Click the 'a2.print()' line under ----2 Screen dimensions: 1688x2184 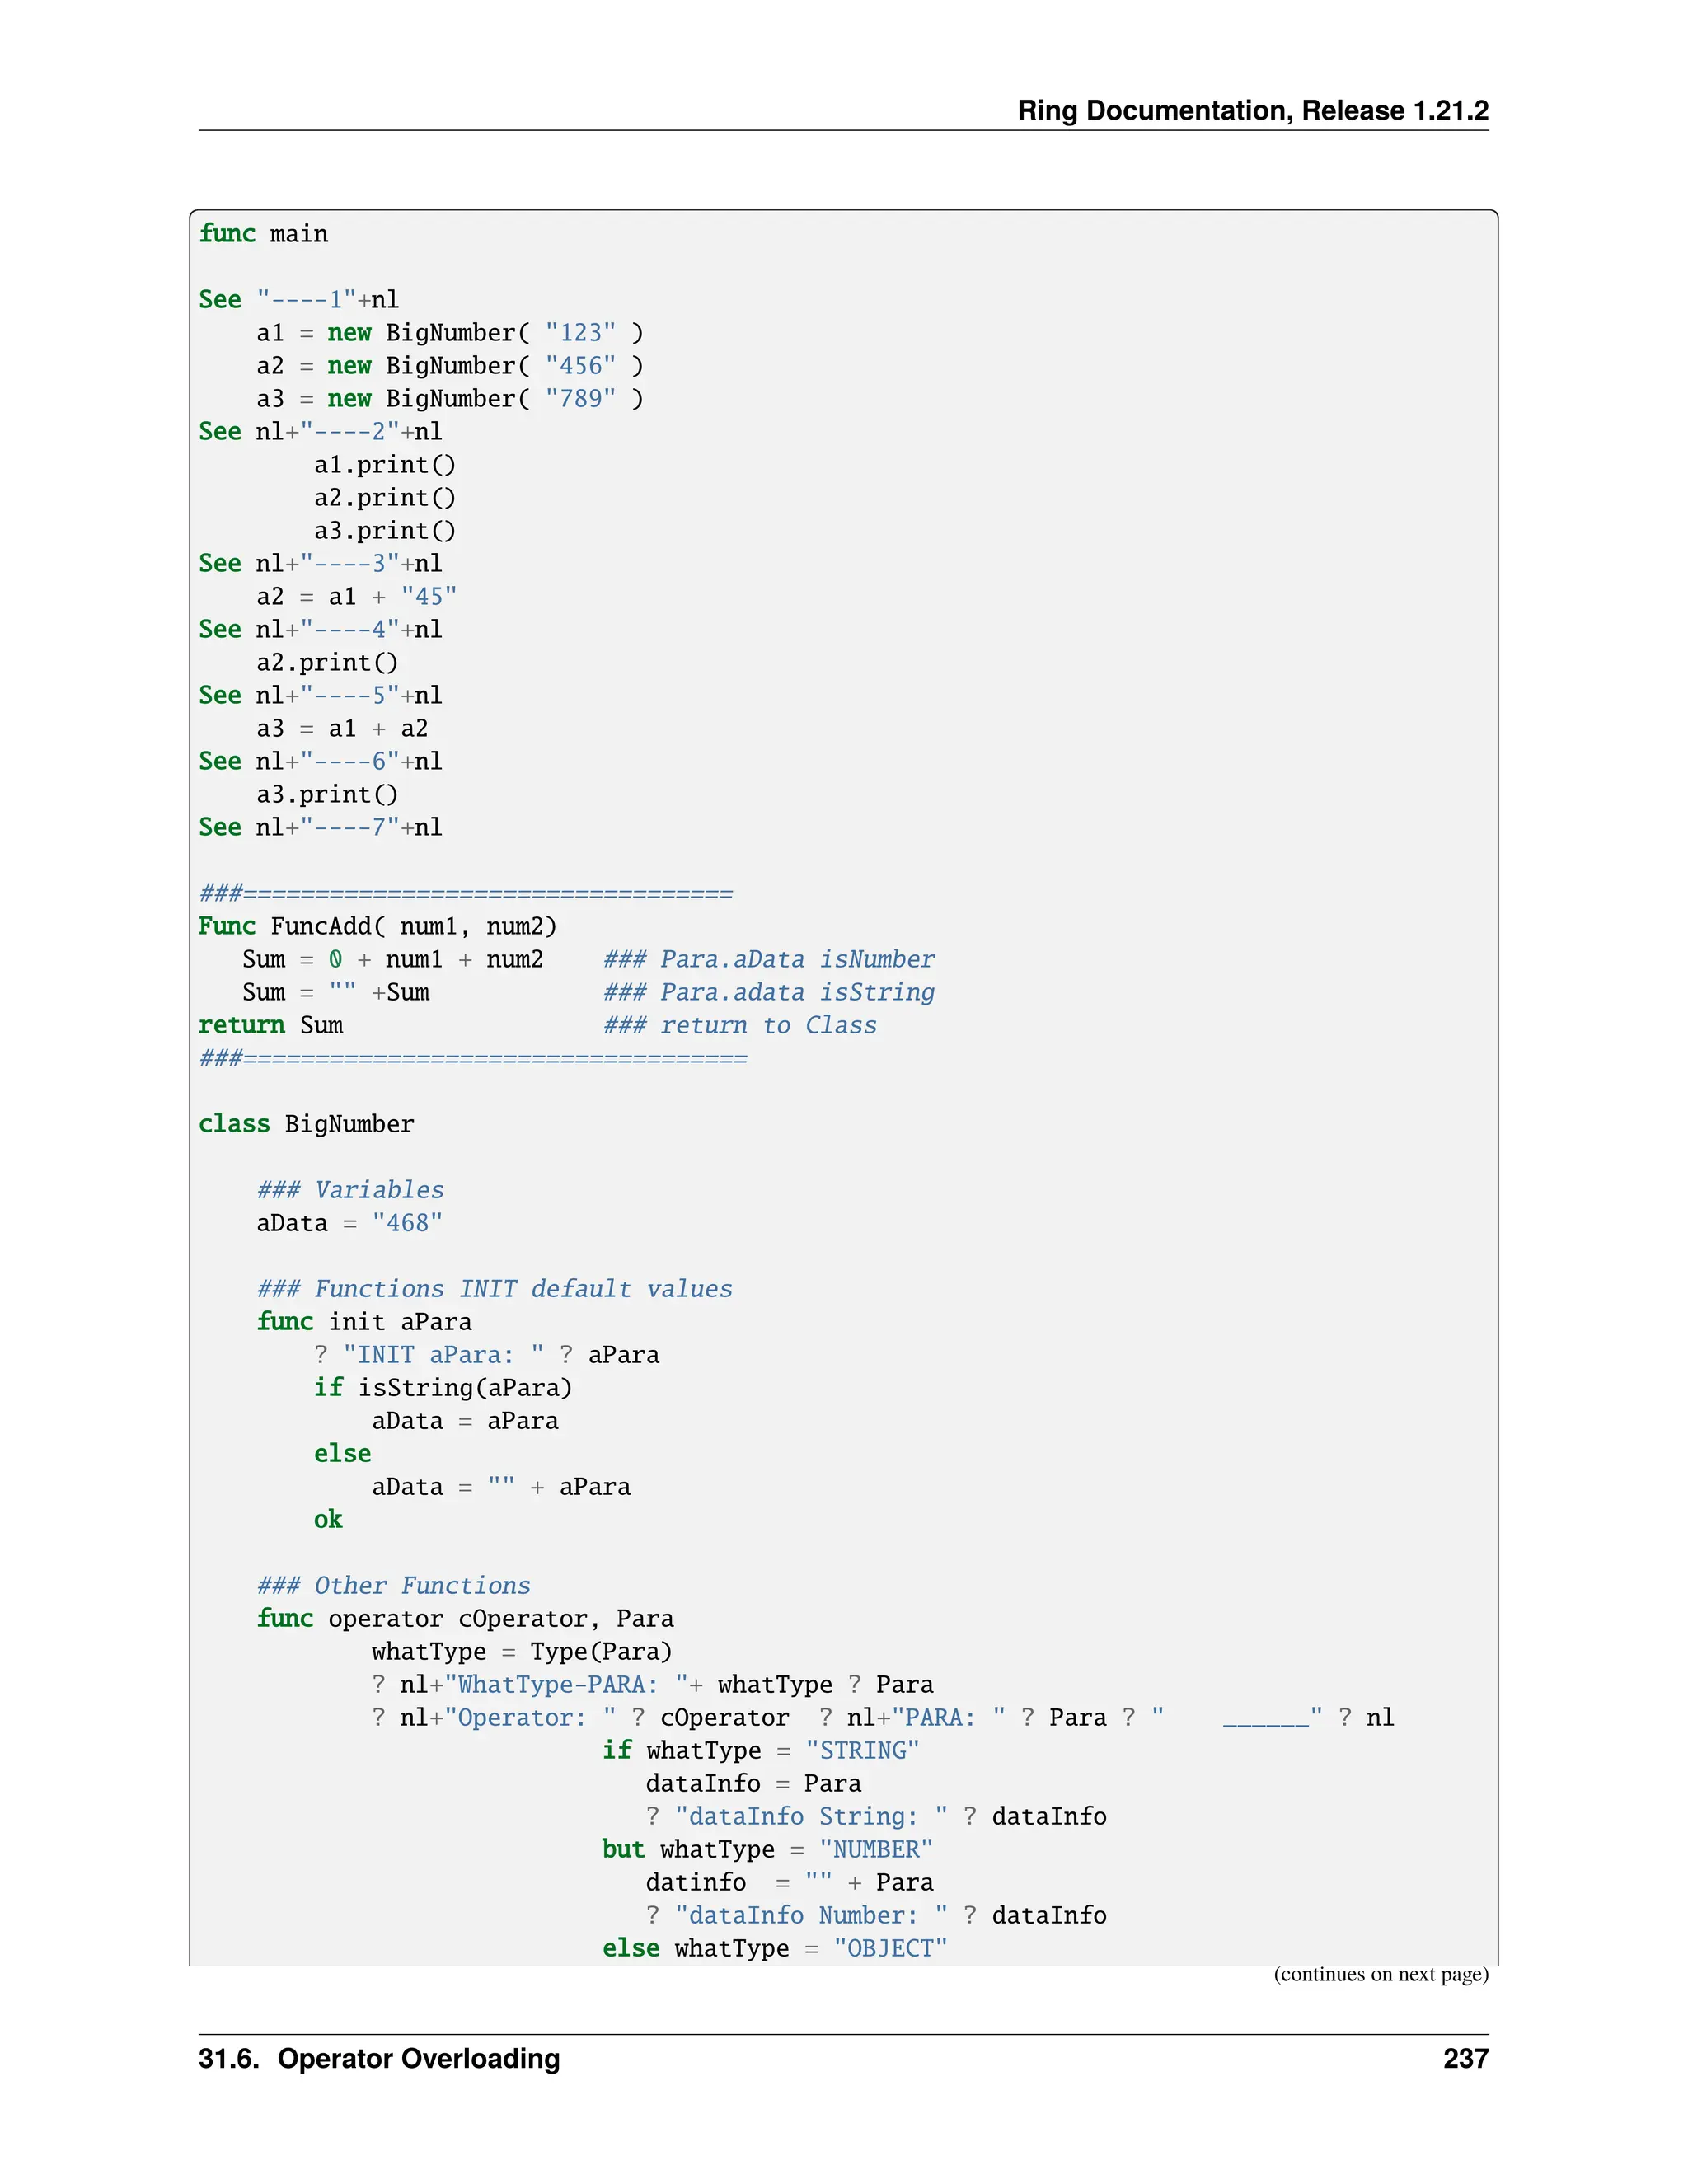click(x=384, y=498)
